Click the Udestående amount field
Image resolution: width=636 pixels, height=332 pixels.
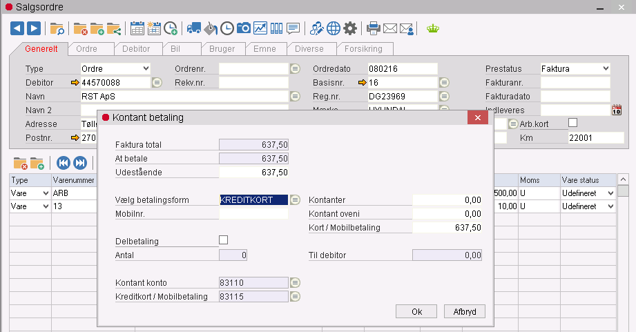click(x=253, y=173)
